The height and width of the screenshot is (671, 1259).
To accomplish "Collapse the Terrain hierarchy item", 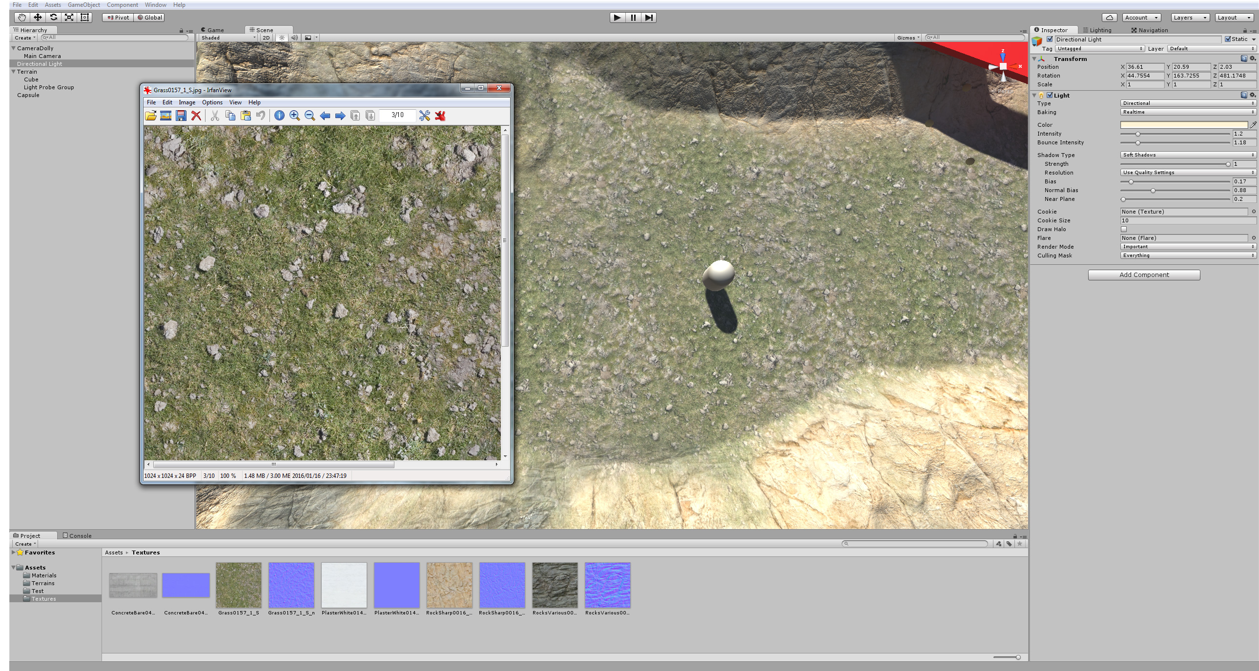I will tap(14, 72).
